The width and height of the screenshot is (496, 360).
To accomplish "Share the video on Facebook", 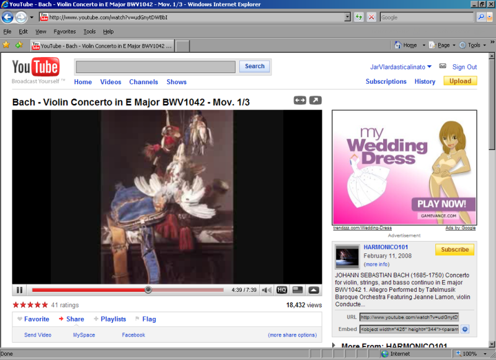I will (x=133, y=335).
